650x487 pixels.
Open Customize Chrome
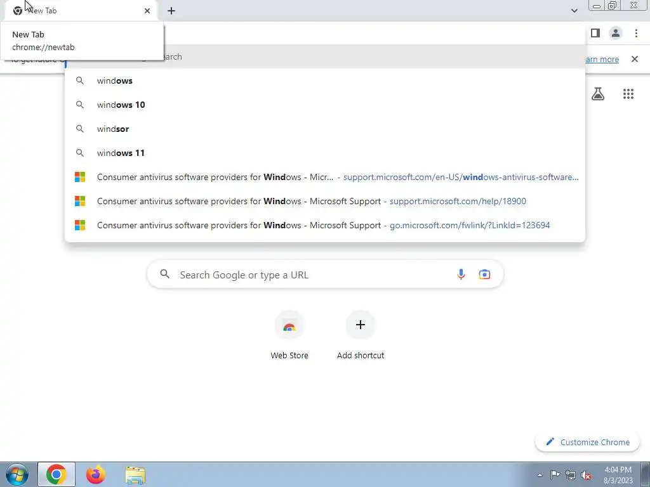[x=588, y=442]
